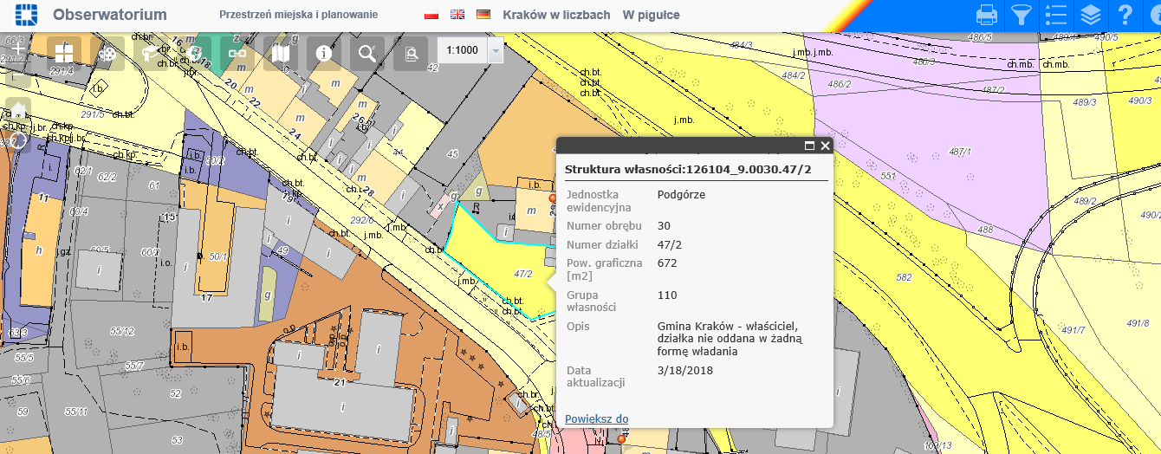Click the graduation cap toolbar icon

[x=151, y=53]
